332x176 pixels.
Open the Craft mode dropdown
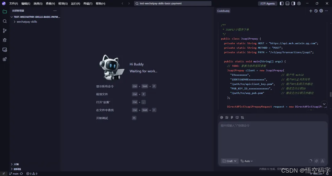pos(230,161)
